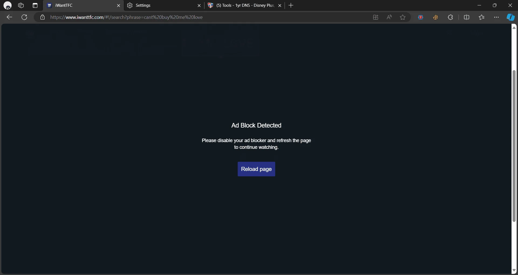518x275 pixels.
Task: Refresh the current page
Action: click(24, 17)
